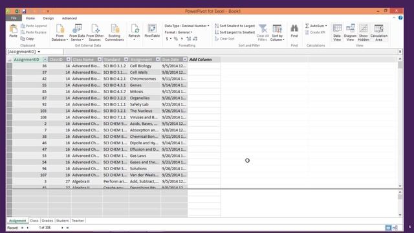Toggle grid view in status bar
This screenshot has height=233, width=414.
click(x=388, y=228)
